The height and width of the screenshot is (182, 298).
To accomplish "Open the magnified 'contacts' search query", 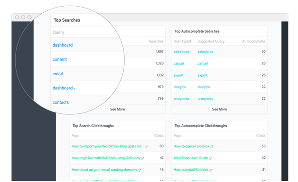I will point(61,103).
